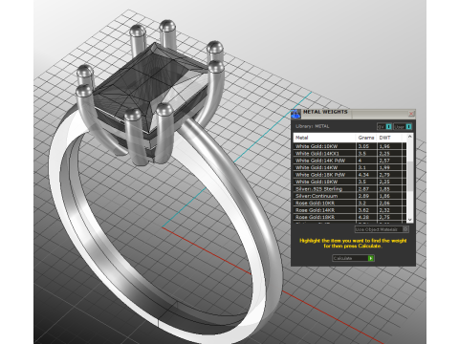459x344 pixels.
Task: Select the White Gold:10KW row
Action: pos(350,146)
